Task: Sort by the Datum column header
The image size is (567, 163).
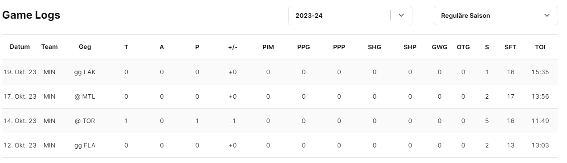Action: [20, 47]
